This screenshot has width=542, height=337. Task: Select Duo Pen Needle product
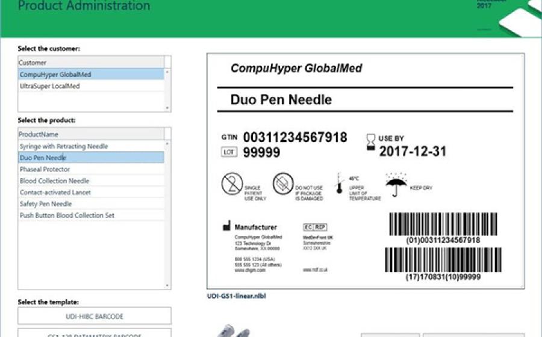[92, 158]
